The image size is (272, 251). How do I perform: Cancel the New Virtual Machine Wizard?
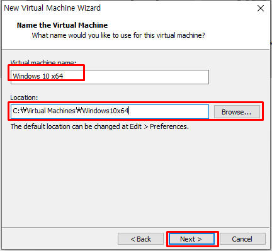point(242,239)
